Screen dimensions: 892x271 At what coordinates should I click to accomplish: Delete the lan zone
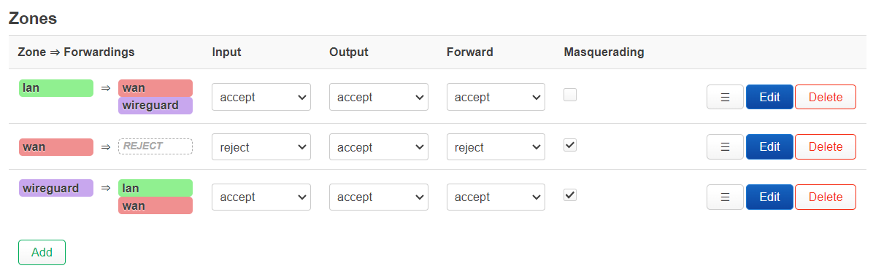coord(826,97)
